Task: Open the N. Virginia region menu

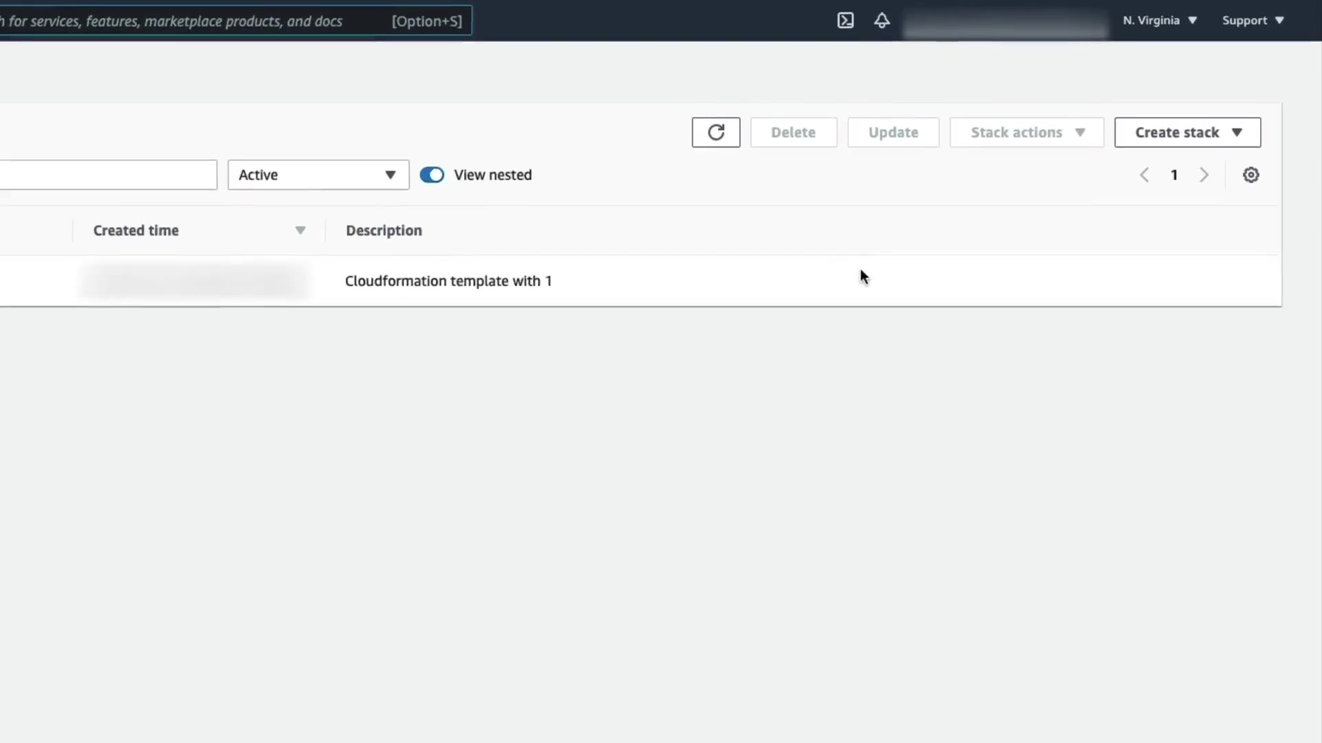Action: tap(1160, 21)
